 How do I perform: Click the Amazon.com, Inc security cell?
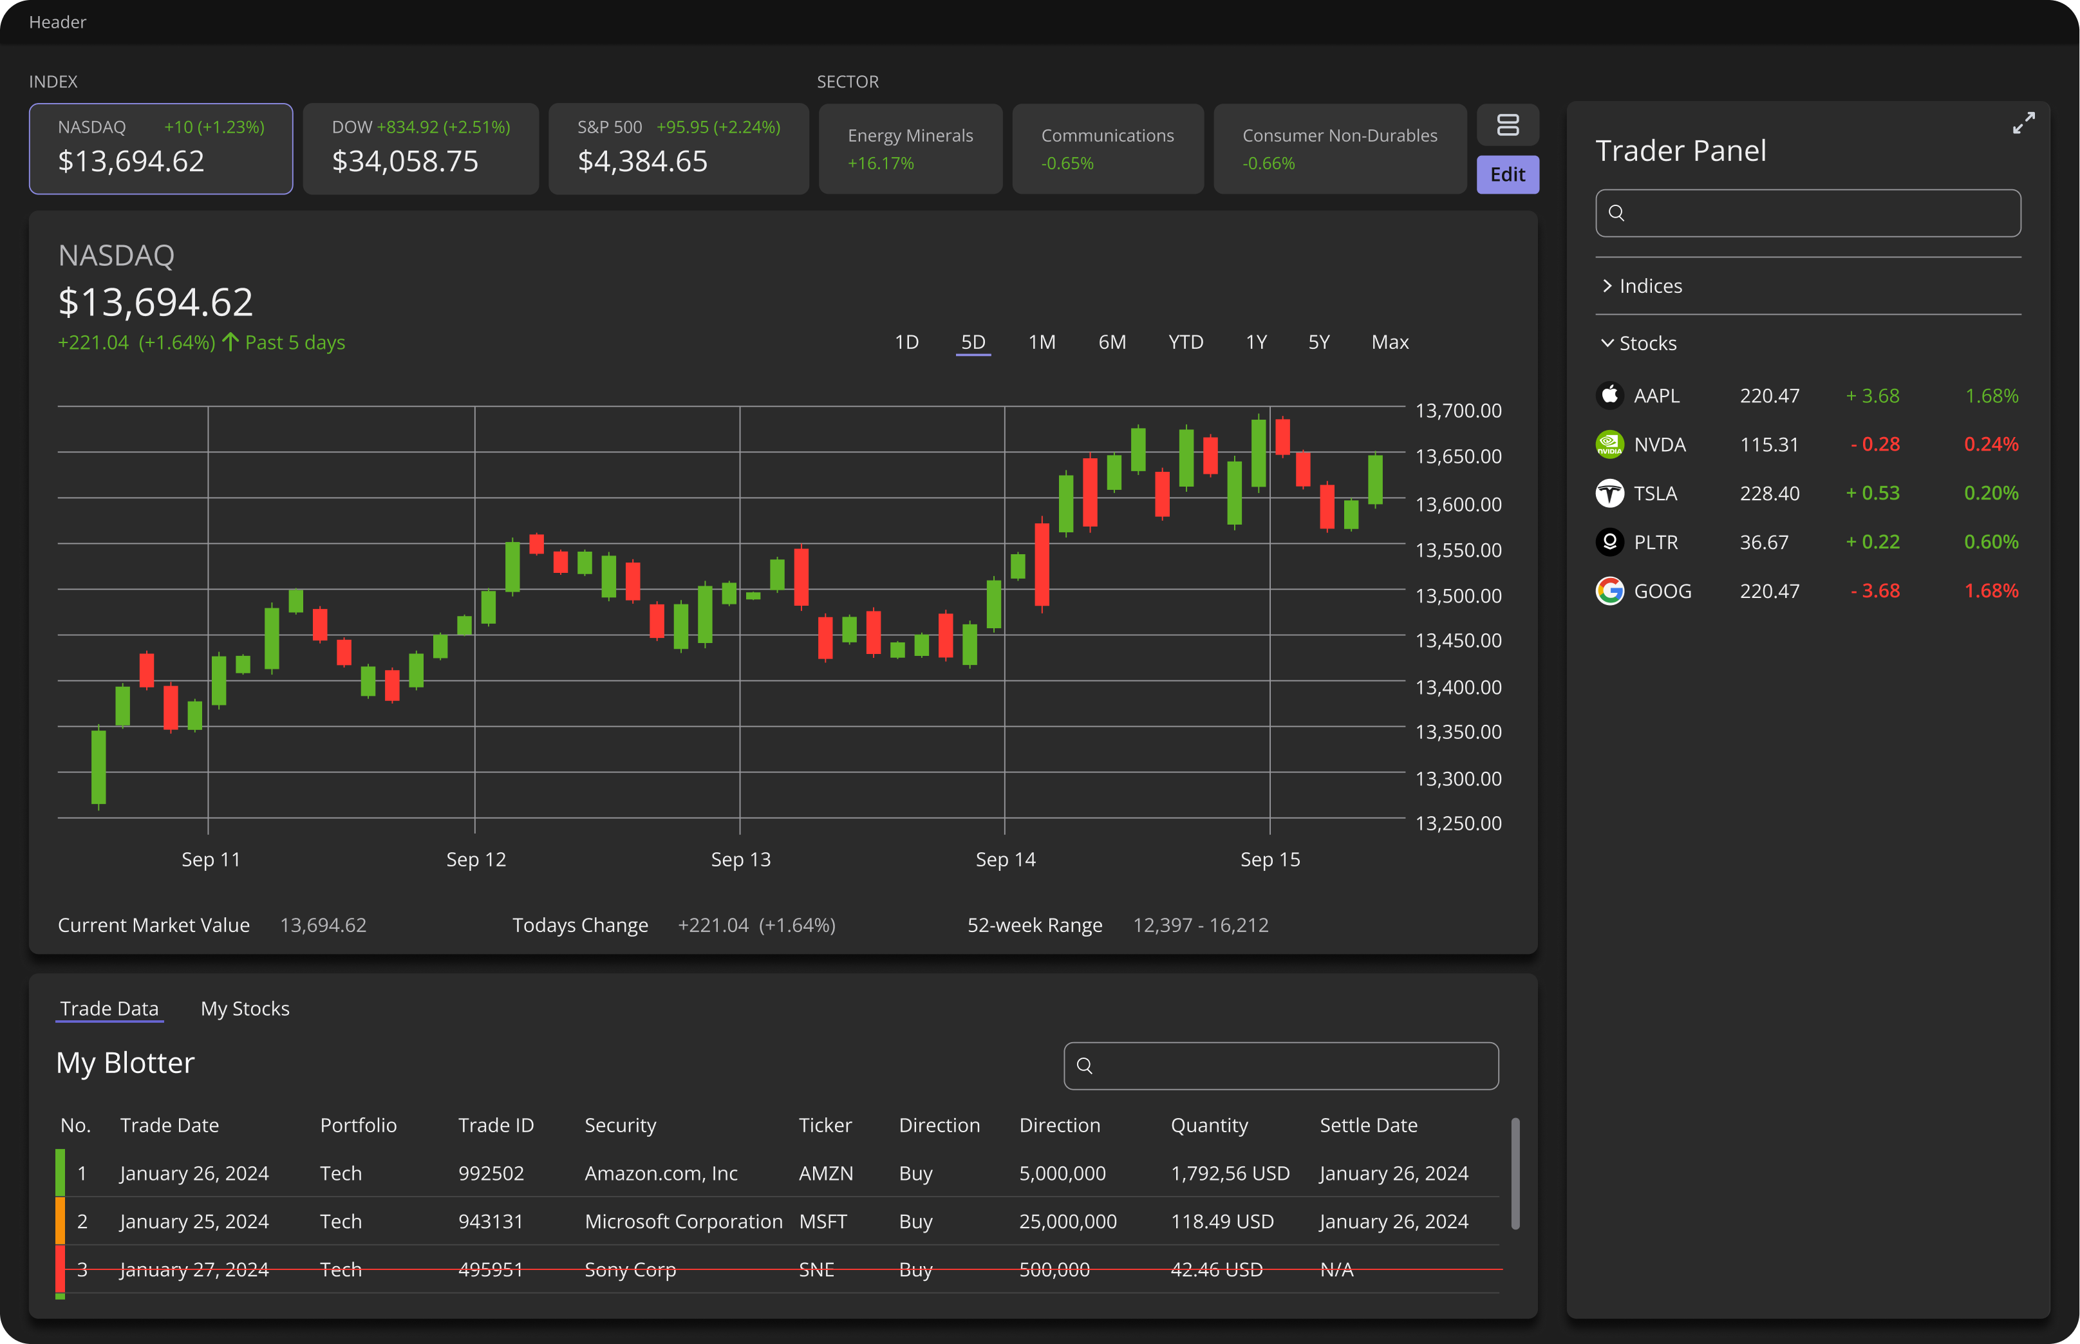[661, 1173]
